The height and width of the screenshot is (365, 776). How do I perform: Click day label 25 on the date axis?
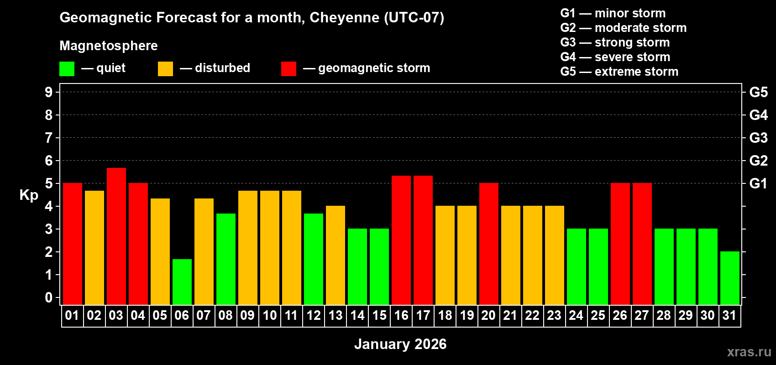(598, 315)
